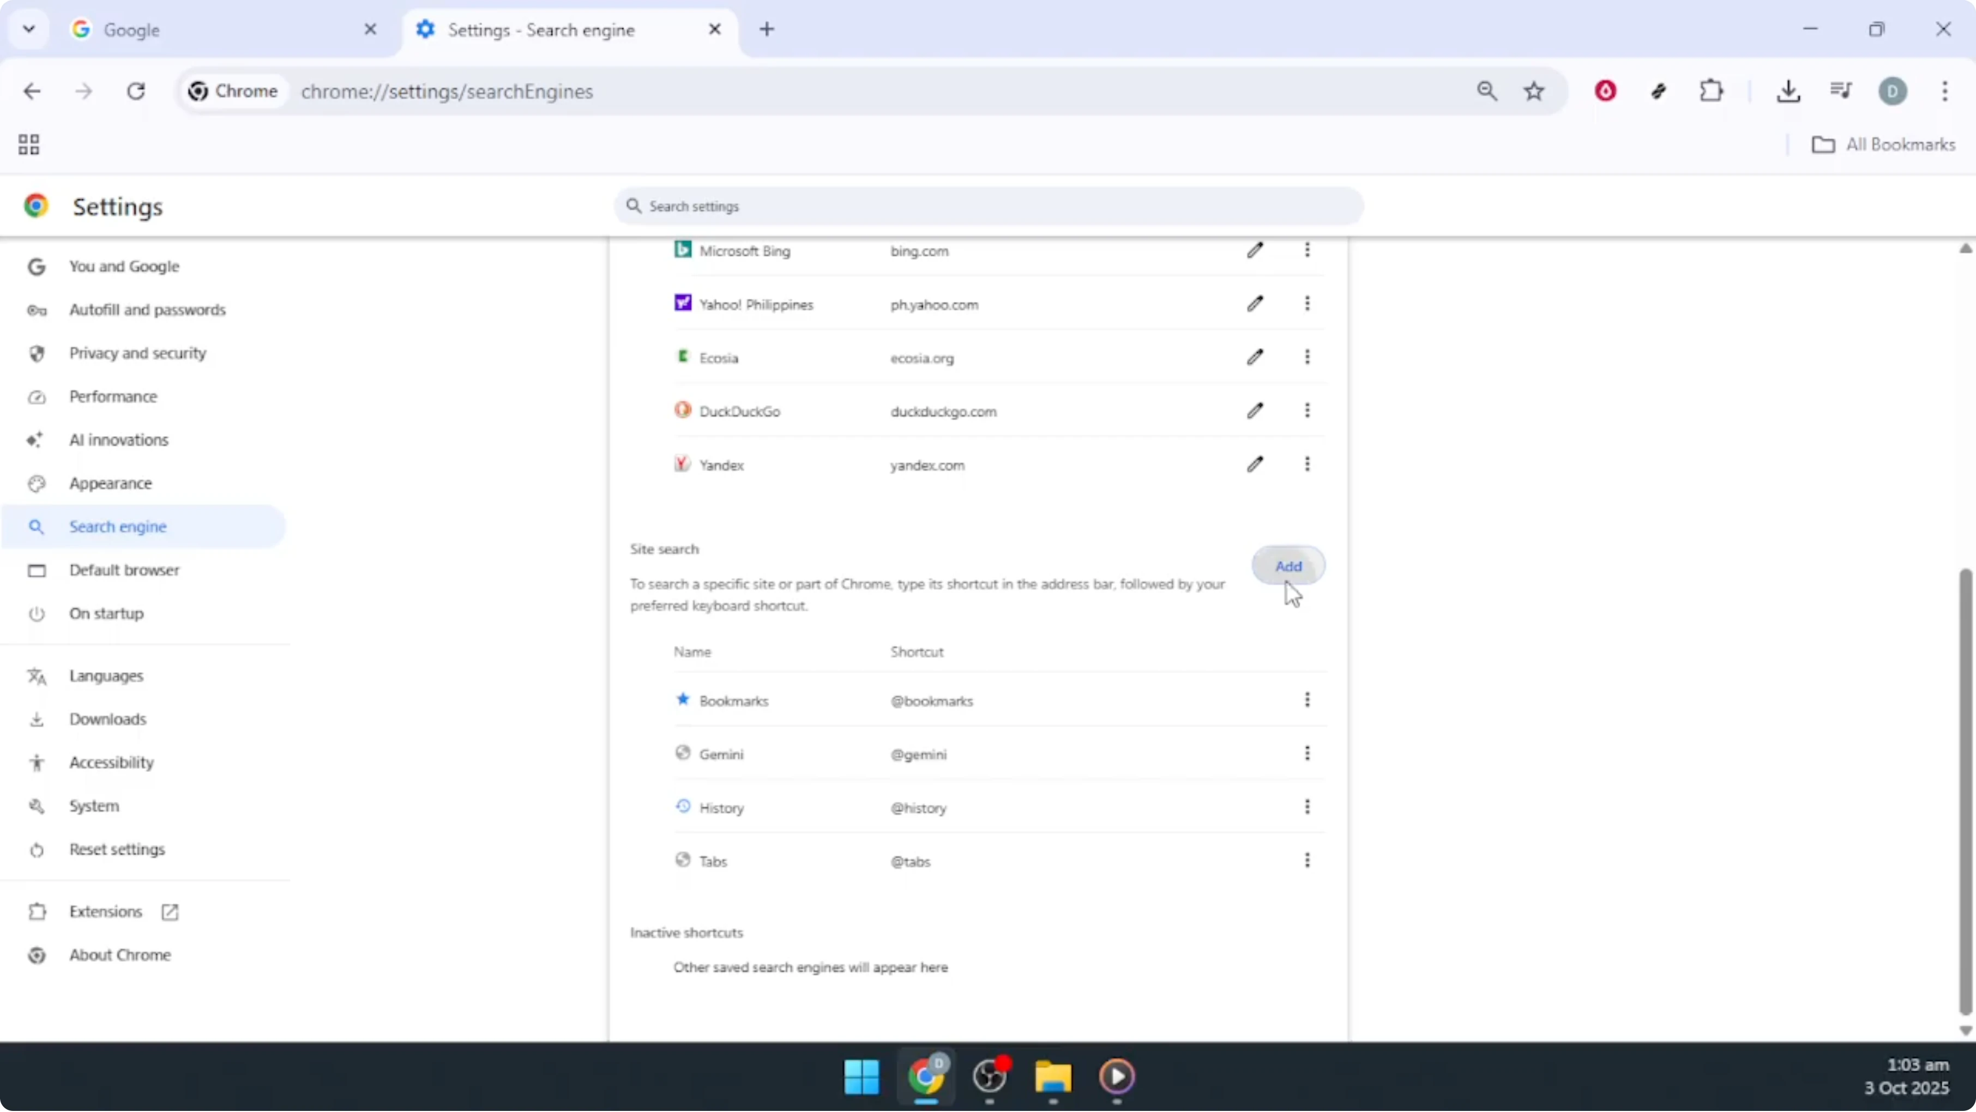The image size is (1976, 1112).
Task: Open the media controls icon
Action: coord(1840,91)
